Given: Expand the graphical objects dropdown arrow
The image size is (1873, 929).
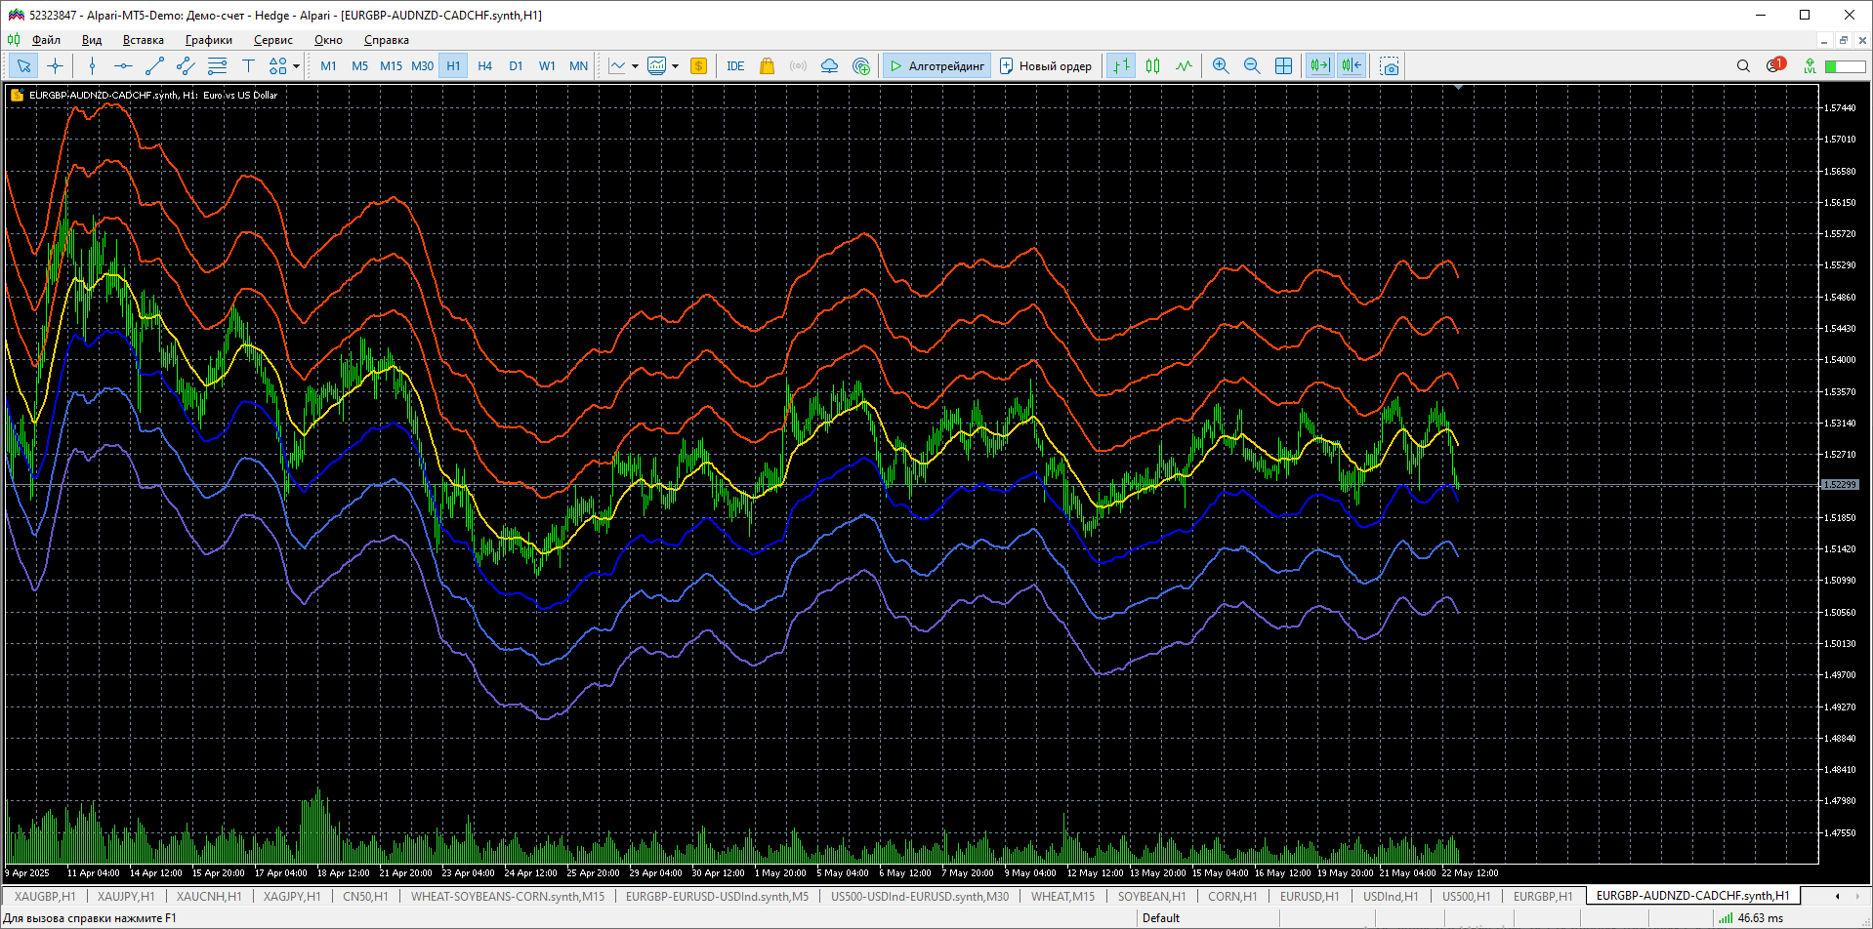Looking at the screenshot, I should tap(296, 66).
